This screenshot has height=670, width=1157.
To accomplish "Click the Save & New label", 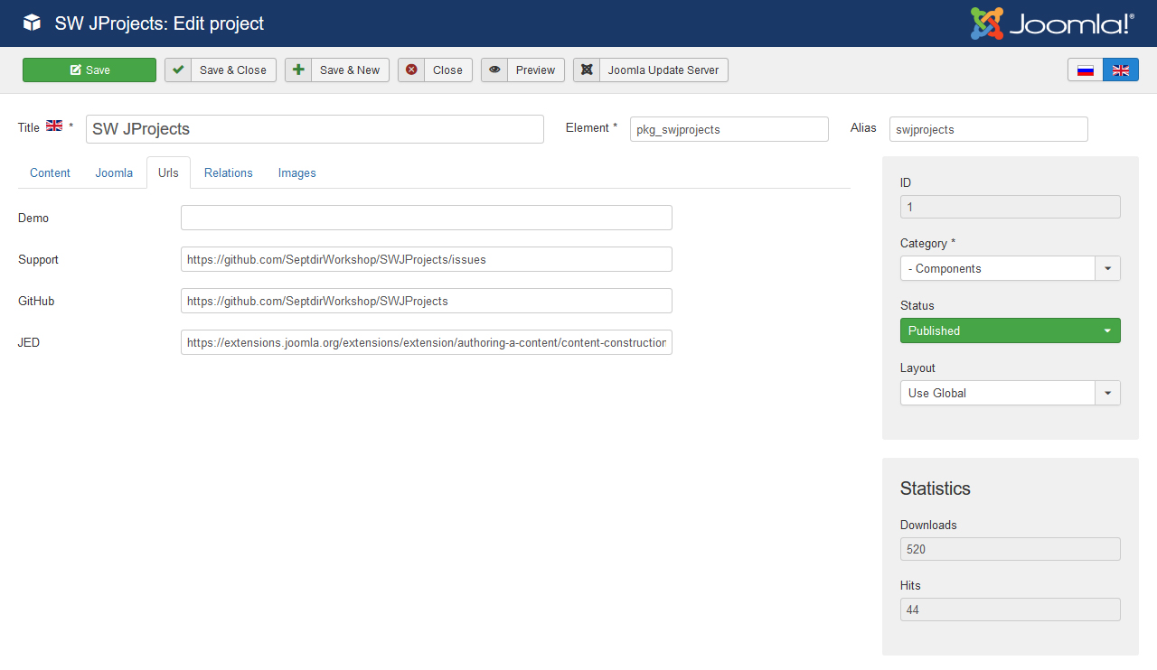I will coord(350,70).
